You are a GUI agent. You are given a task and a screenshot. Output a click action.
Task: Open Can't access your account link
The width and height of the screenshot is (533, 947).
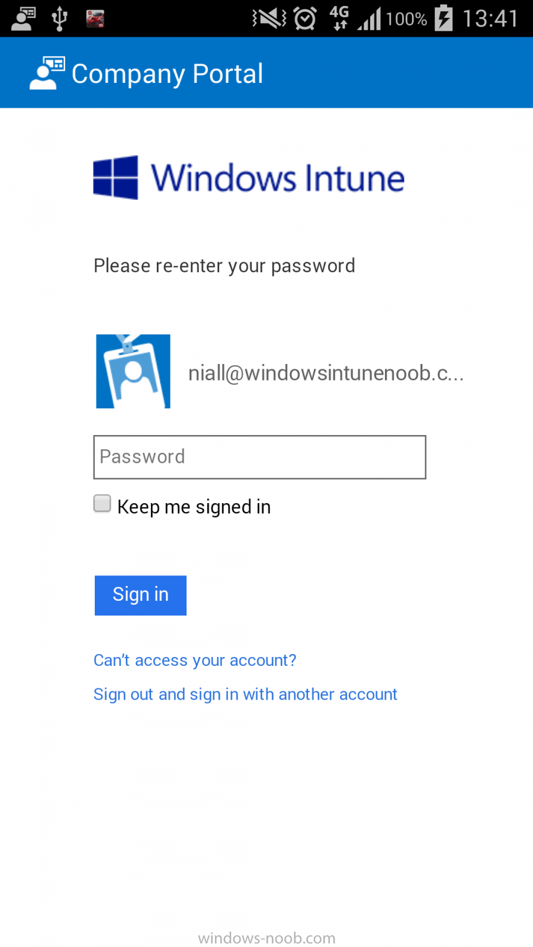tap(195, 660)
